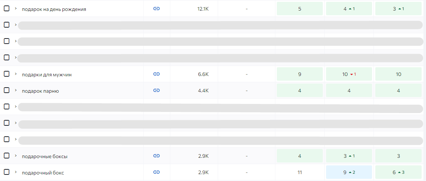Expand the 'подарок парню' keyword row
The width and height of the screenshot is (426, 181).
click(16, 90)
